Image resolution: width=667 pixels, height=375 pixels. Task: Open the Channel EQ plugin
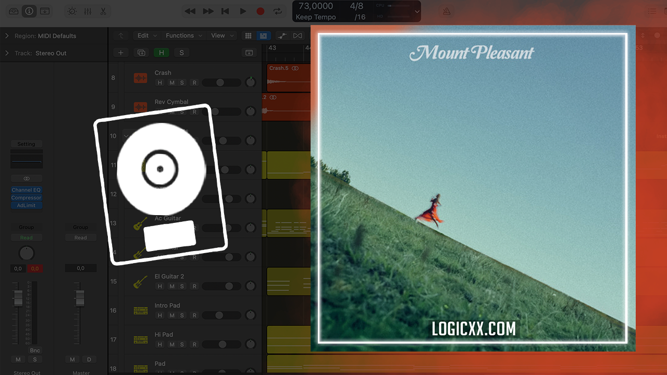tap(26, 190)
